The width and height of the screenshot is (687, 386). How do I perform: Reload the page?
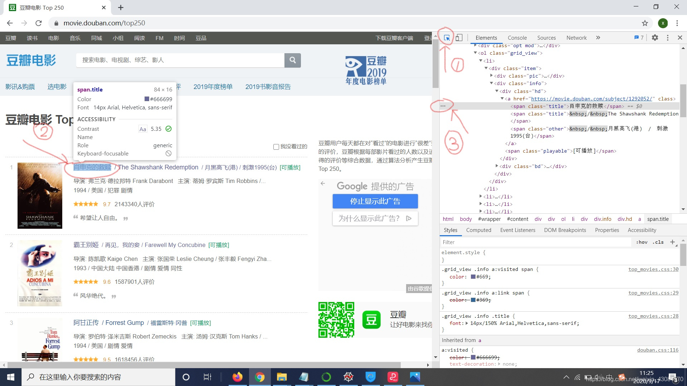pos(39,23)
